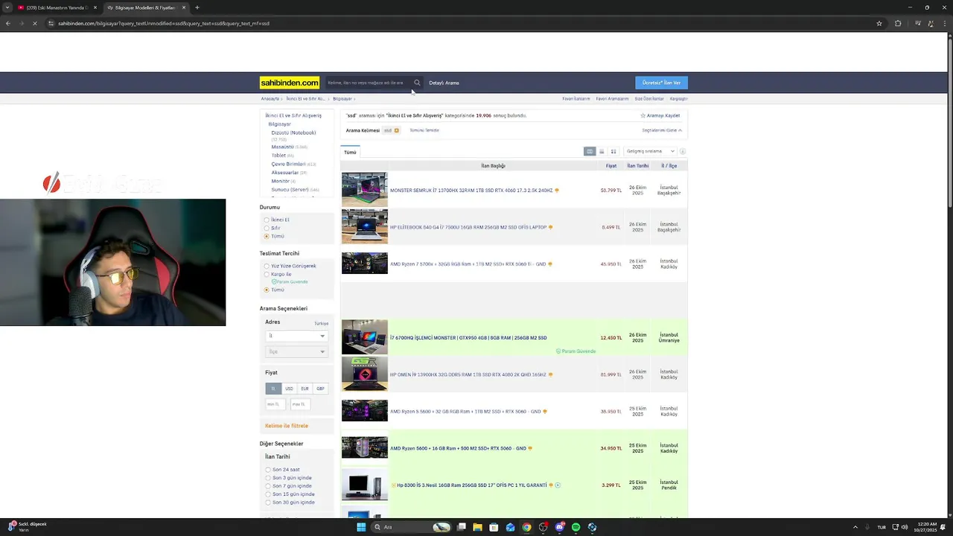Select the EUR currency tab

tap(305, 389)
